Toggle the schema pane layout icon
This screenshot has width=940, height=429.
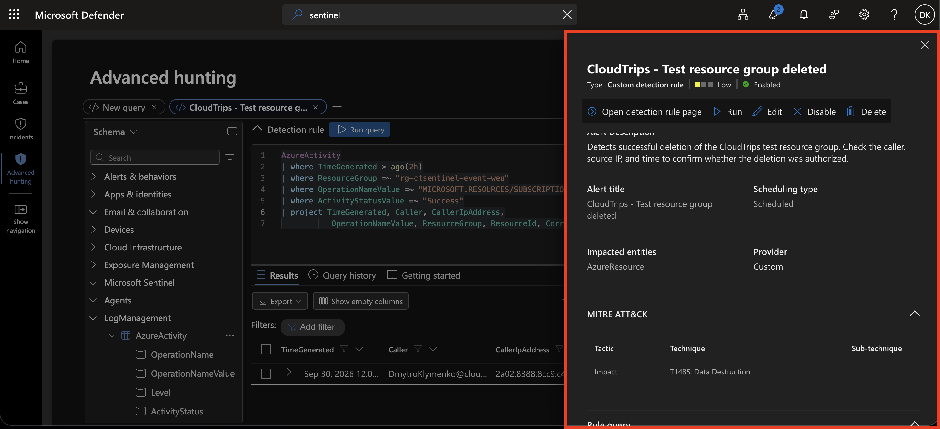pyautogui.click(x=232, y=132)
